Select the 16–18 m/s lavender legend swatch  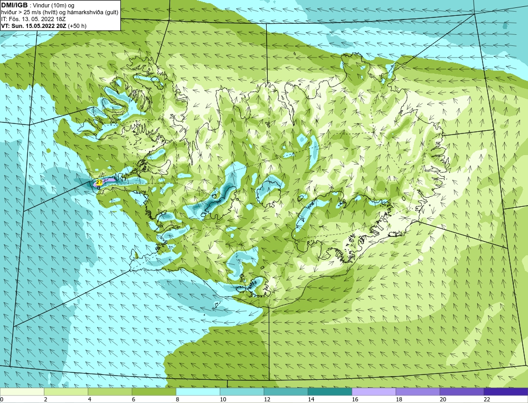coord(374,391)
